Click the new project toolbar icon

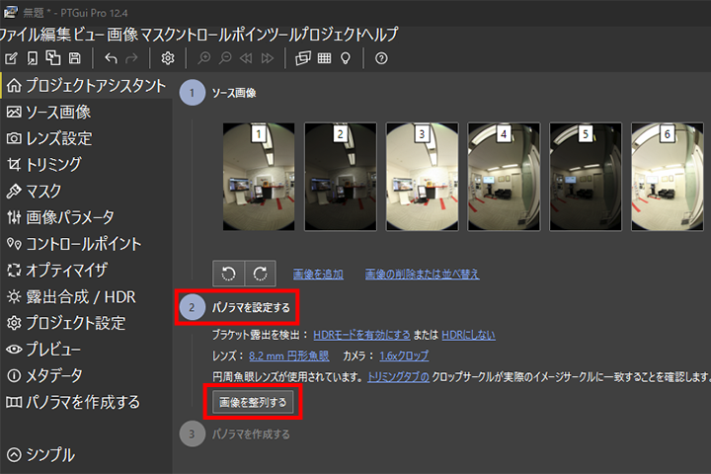pos(11,58)
